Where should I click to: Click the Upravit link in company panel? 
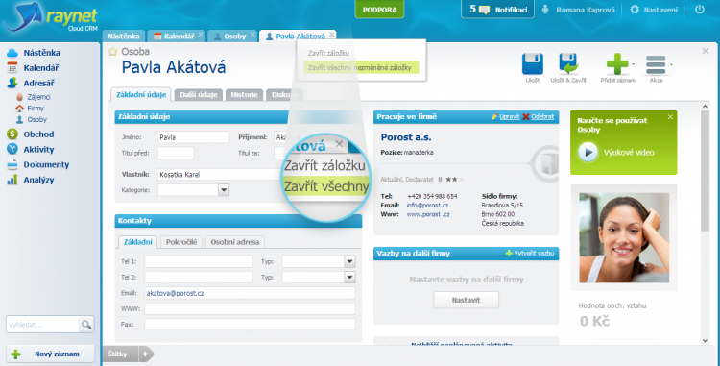click(509, 116)
